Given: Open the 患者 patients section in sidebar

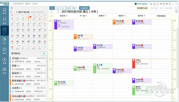Looking at the screenshot, I should (5, 21).
